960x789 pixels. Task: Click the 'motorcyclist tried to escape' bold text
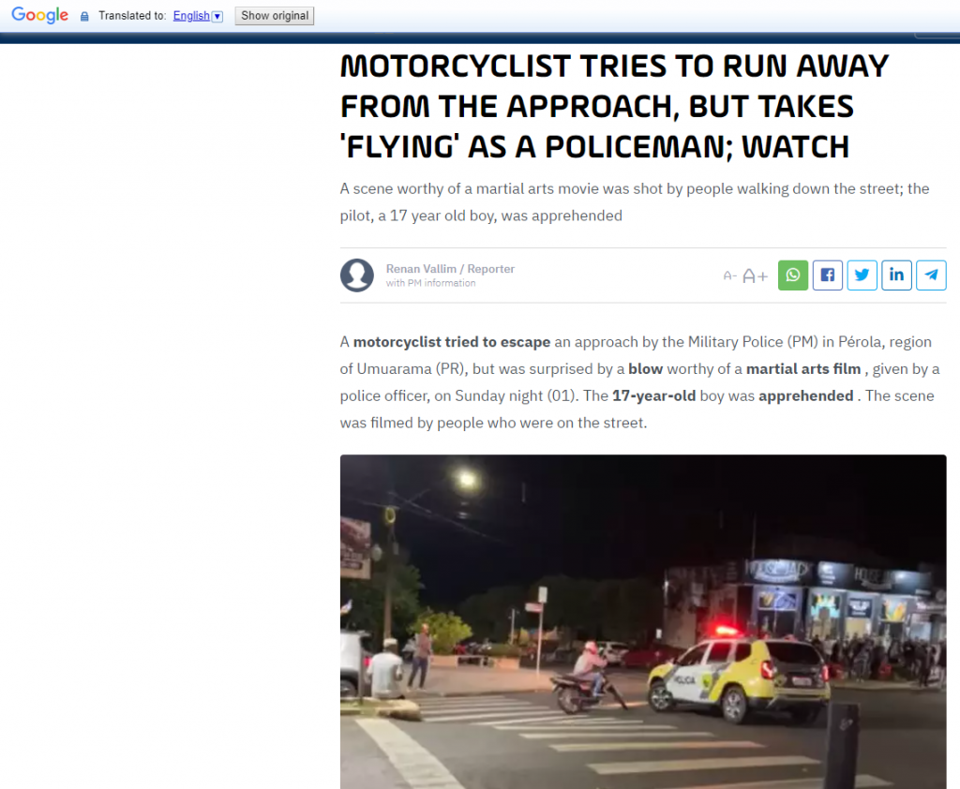pyautogui.click(x=452, y=342)
